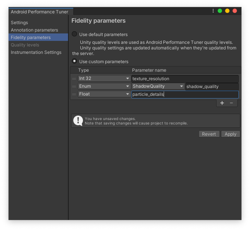Click the unsaved changes warning icon
This screenshot has width=250, height=230.
coord(78,120)
